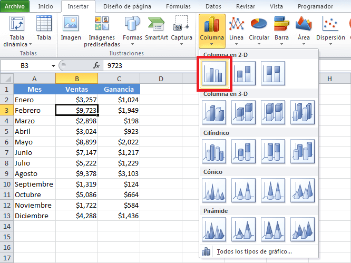Image resolution: width=351 pixels, height=263 pixels.
Task: Select 2-D clustered column chart
Action: click(x=214, y=73)
